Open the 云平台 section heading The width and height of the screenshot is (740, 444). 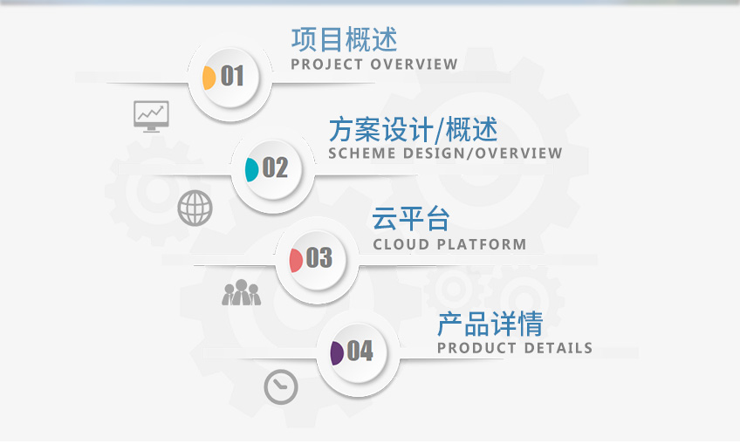coord(411,219)
